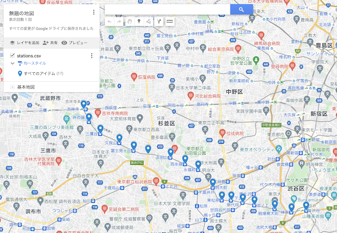The image size is (337, 233).
Task: Collapse the stations.csv layer chevron
Action: (13, 63)
